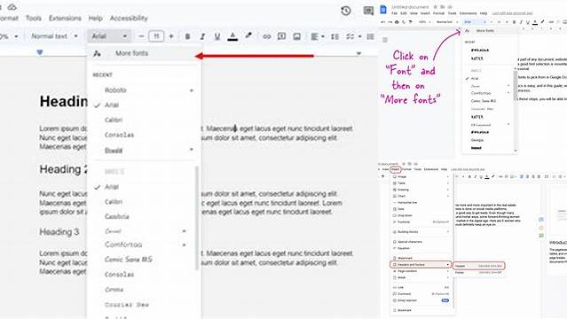Click the insert link icon
This screenshot has height=319, width=567.
[x=266, y=36]
